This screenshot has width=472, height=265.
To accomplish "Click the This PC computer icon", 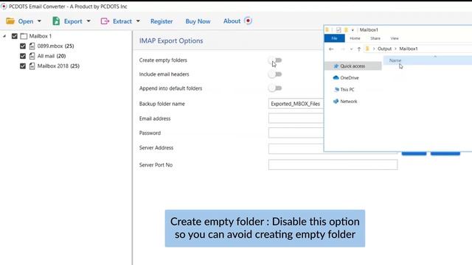I will pos(336,89).
